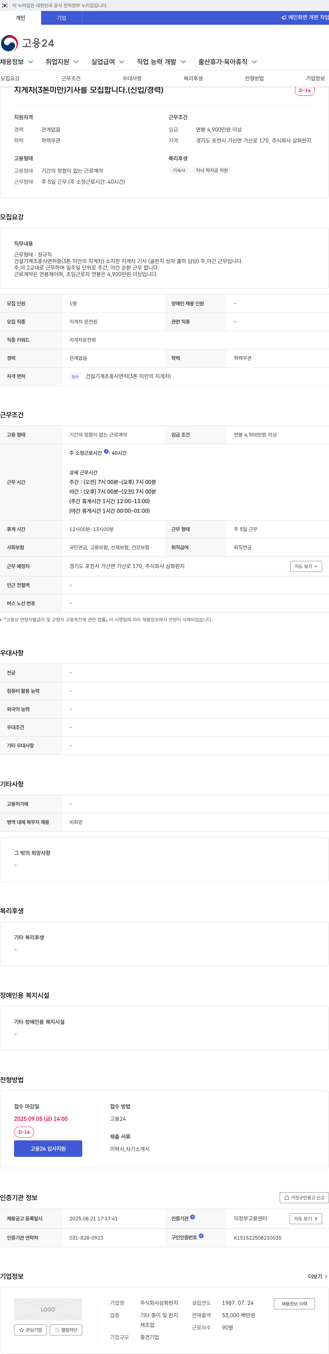Click the 고용24 입사지원 button
Image resolution: width=329 pixels, height=1354 pixels.
tap(48, 1149)
